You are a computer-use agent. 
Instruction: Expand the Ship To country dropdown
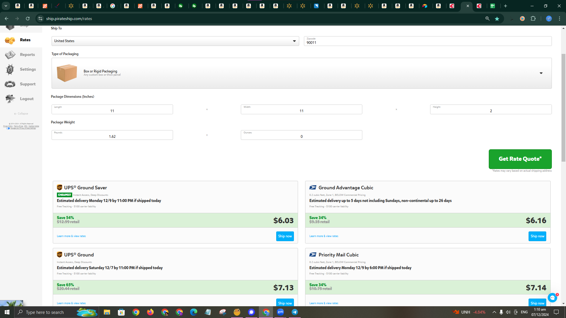tap(175, 41)
